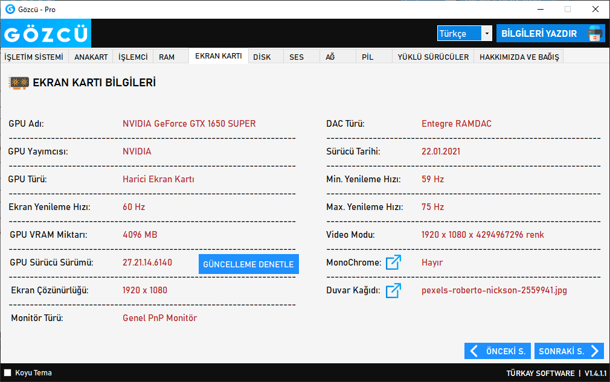
Task: Click the 4096 MB VRAM value
Action: pyautogui.click(x=140, y=235)
